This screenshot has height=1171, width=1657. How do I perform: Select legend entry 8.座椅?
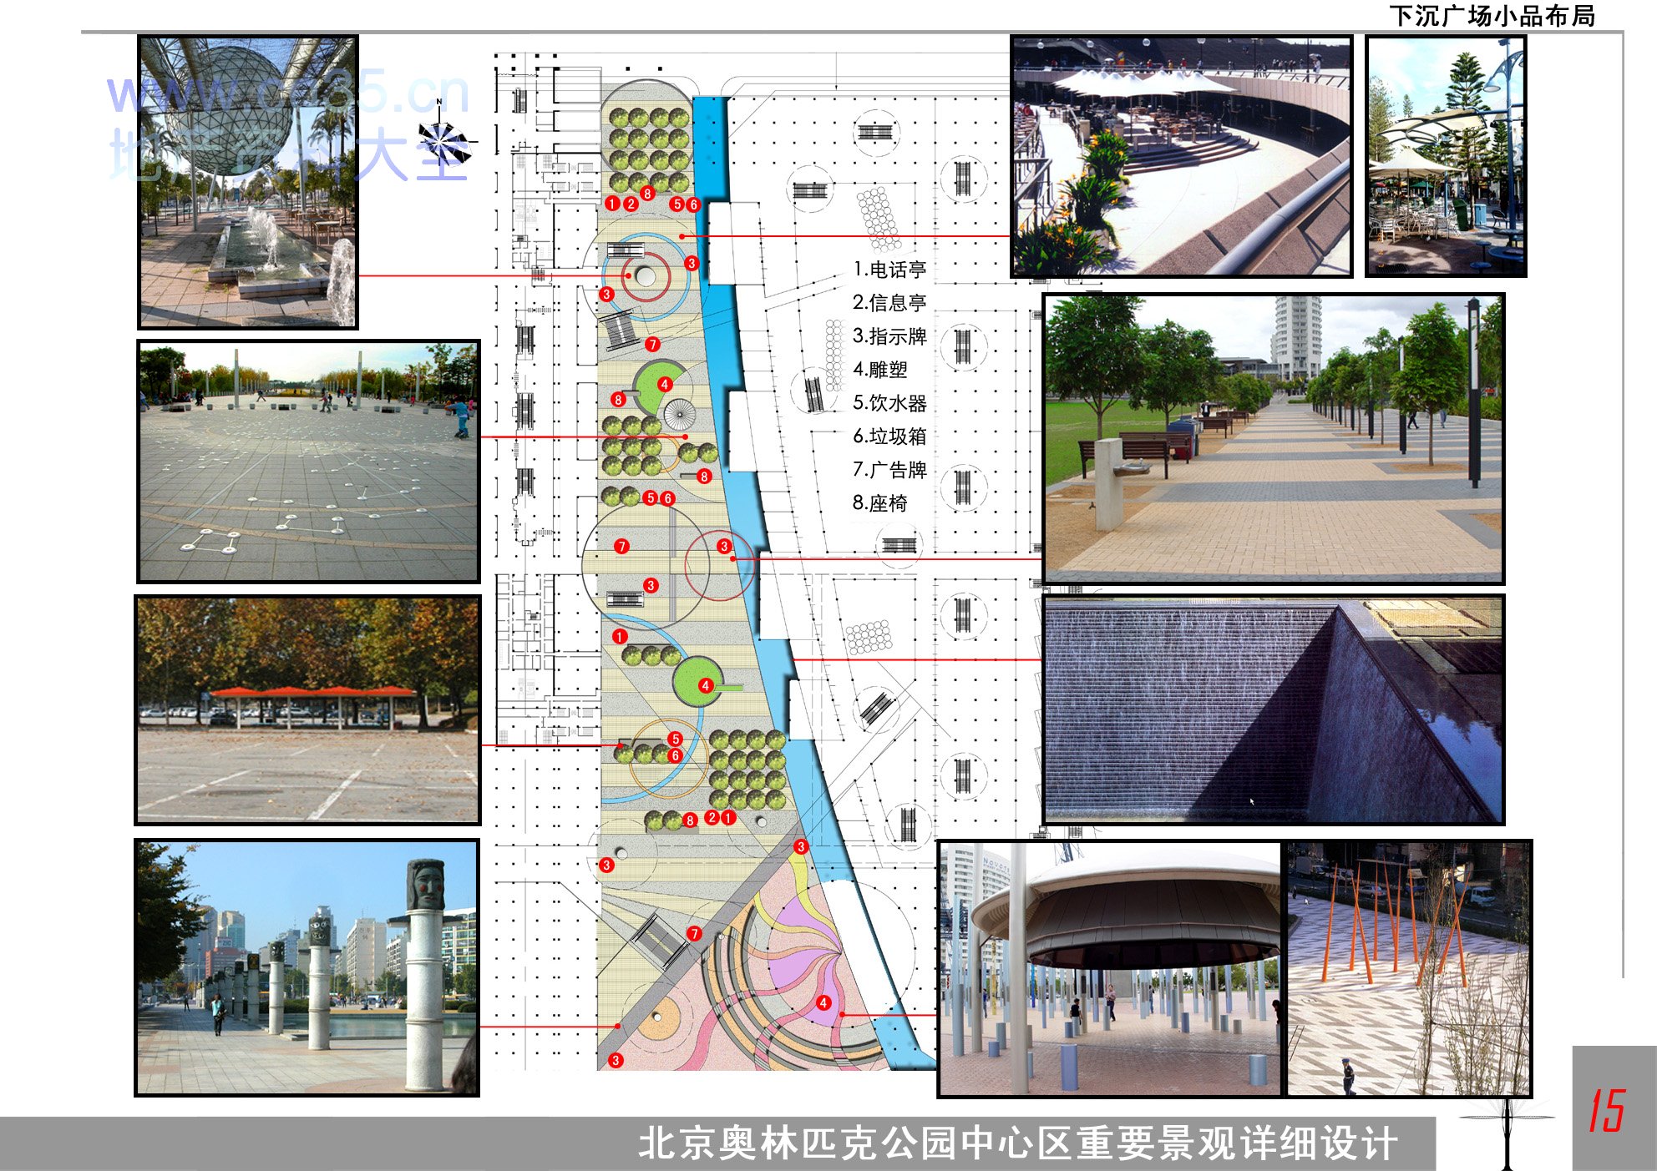(x=879, y=503)
